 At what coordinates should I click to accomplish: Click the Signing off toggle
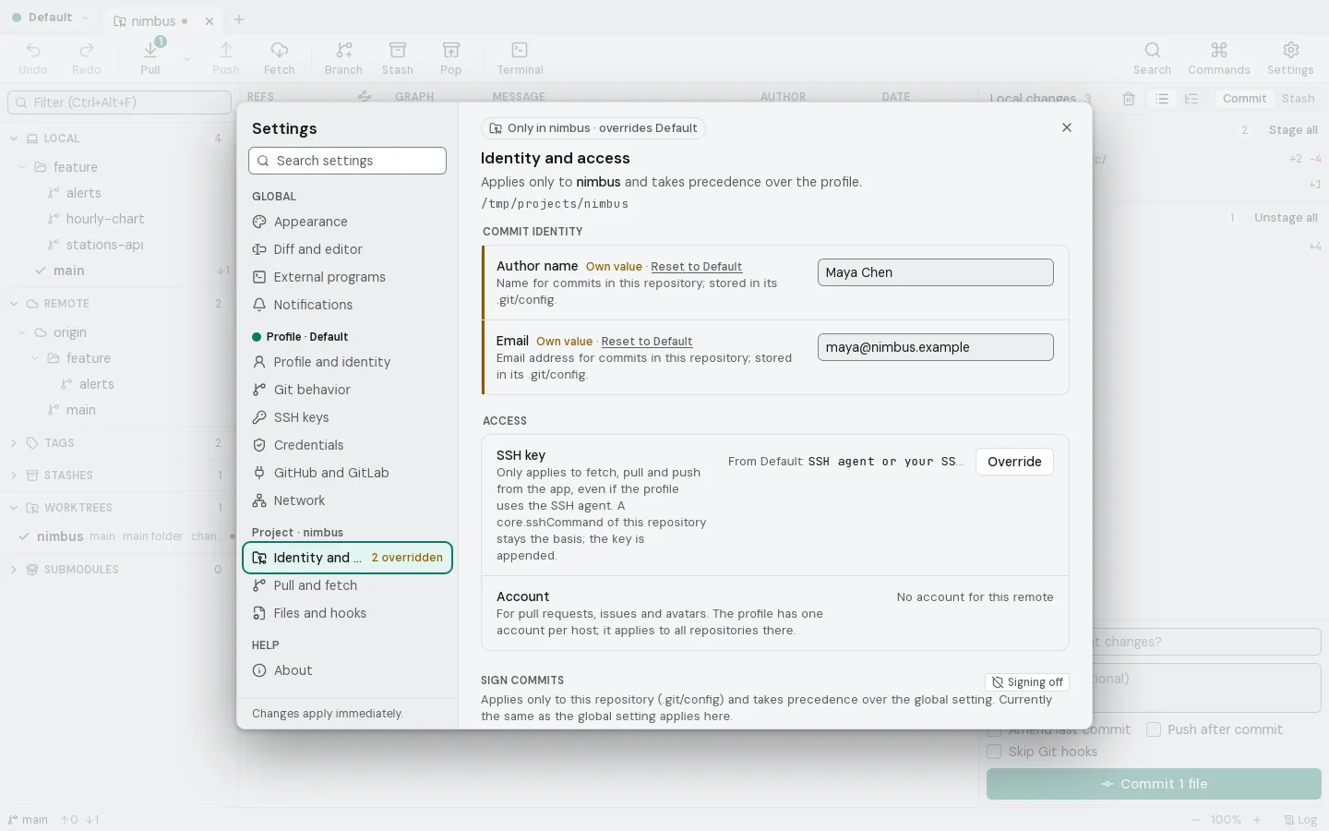pos(1027,682)
